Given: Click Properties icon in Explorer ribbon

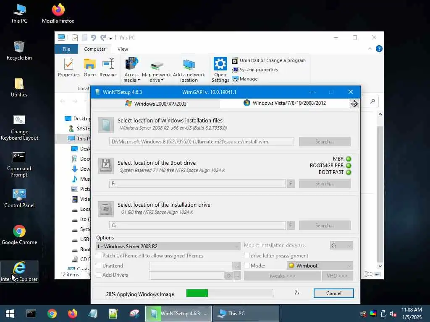Looking at the screenshot, I should [x=68, y=68].
